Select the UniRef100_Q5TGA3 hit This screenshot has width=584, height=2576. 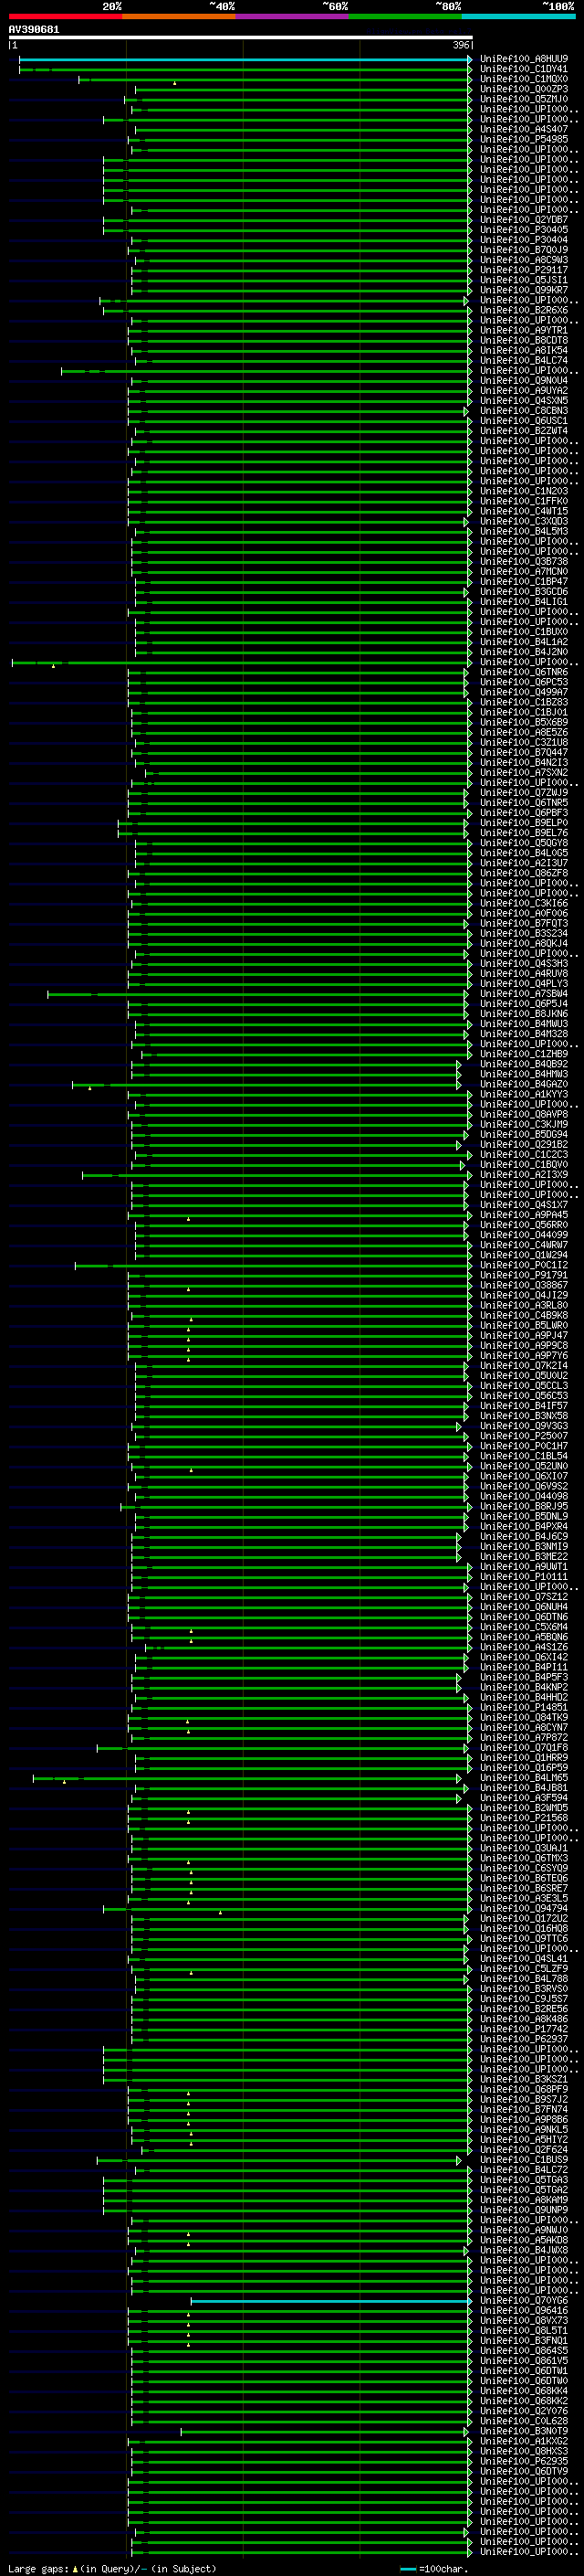click(x=524, y=2181)
